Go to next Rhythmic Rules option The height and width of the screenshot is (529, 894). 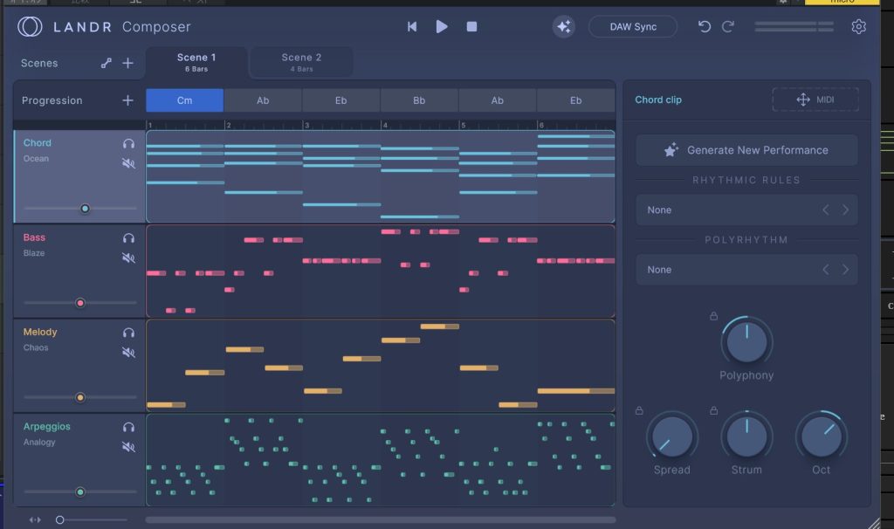coord(845,210)
